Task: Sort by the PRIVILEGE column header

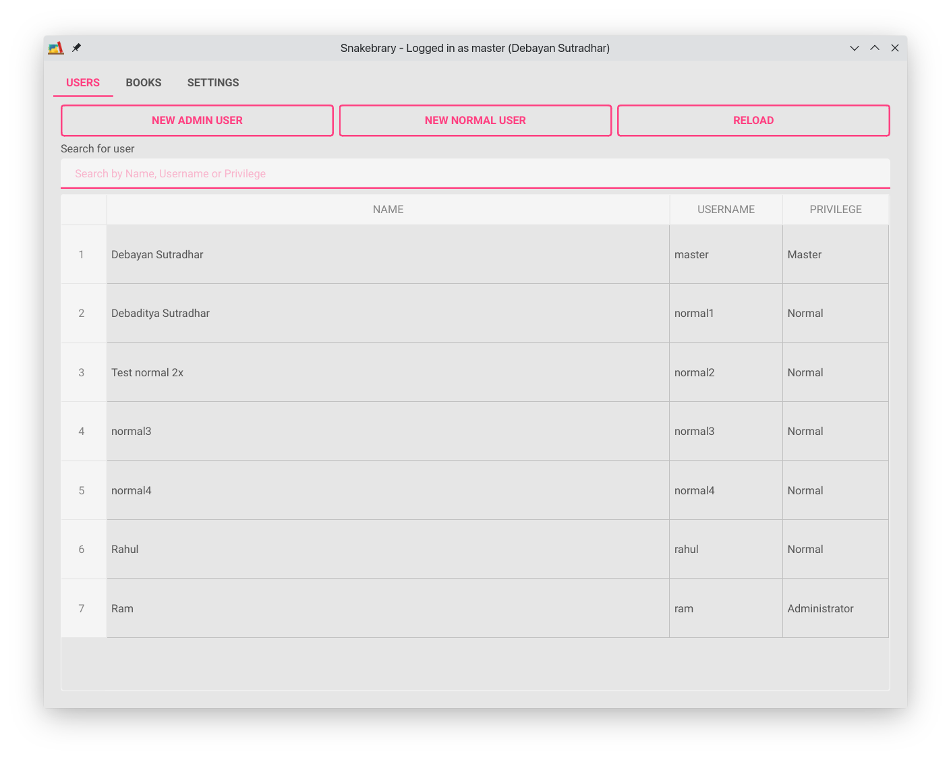Action: tap(836, 210)
